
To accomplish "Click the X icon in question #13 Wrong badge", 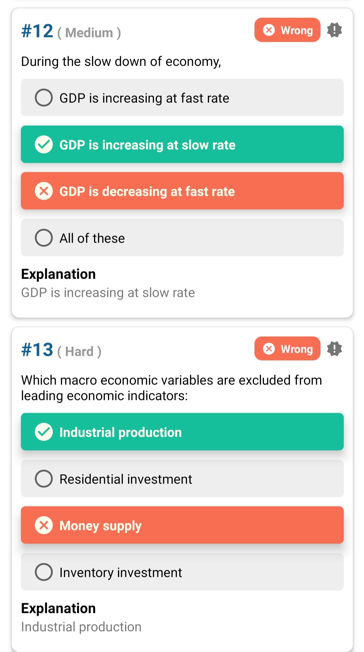I will 269,349.
